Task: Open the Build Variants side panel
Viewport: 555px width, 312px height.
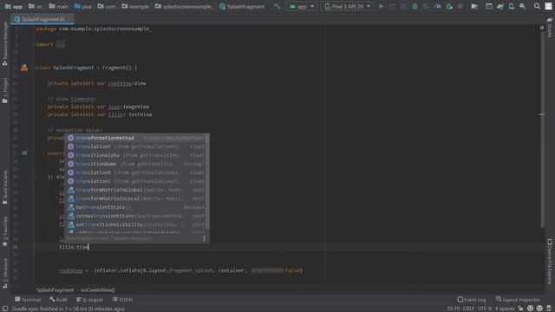Action: [x=5, y=187]
